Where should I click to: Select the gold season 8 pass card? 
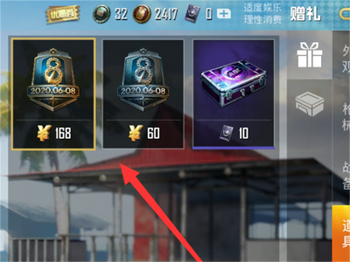tap(54, 94)
